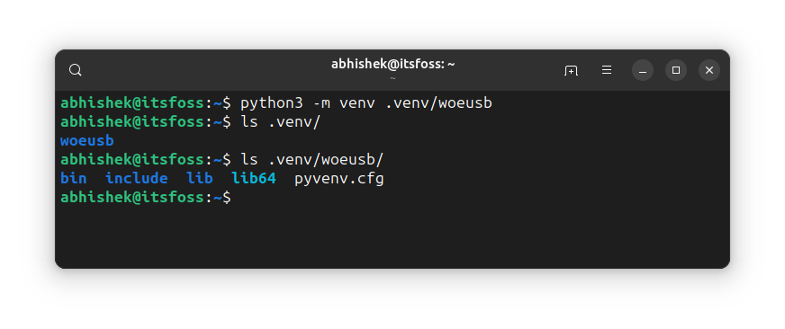Click the tilde subtitle under the title
The image size is (785, 329).
click(392, 78)
